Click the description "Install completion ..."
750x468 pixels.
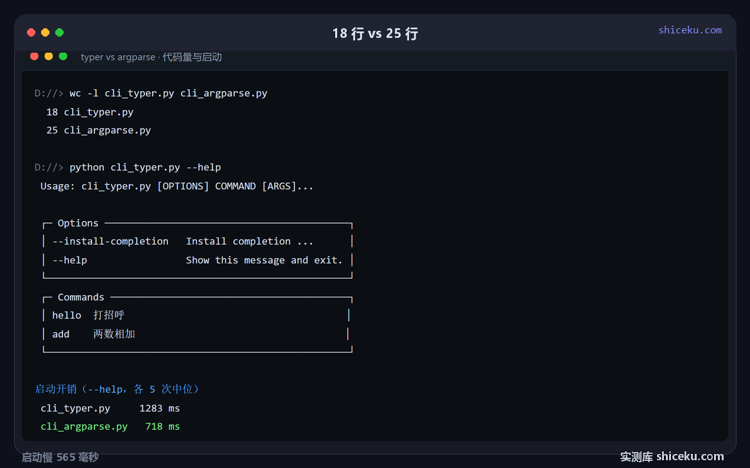[x=250, y=241]
